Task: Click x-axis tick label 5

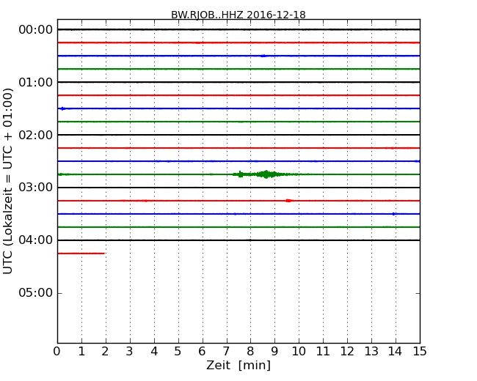Action: point(178,352)
